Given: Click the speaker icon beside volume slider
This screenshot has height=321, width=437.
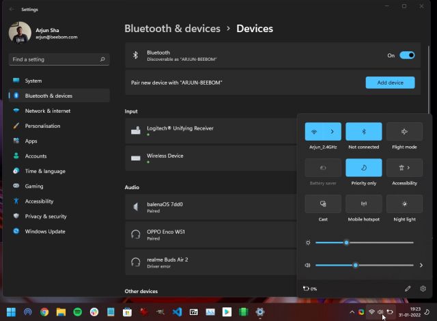Looking at the screenshot, I should click(307, 265).
